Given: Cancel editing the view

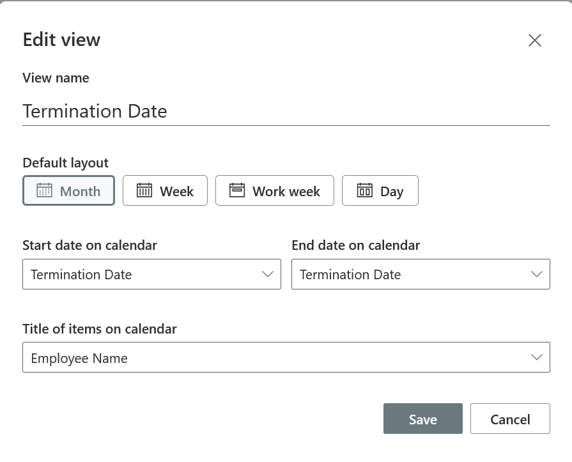Looking at the screenshot, I should (510, 419).
